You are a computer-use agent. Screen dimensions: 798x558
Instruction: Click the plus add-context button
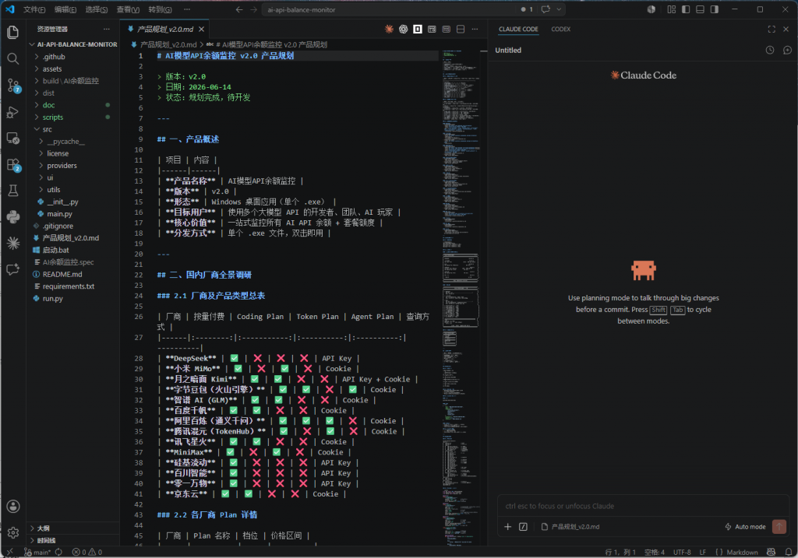point(507,527)
